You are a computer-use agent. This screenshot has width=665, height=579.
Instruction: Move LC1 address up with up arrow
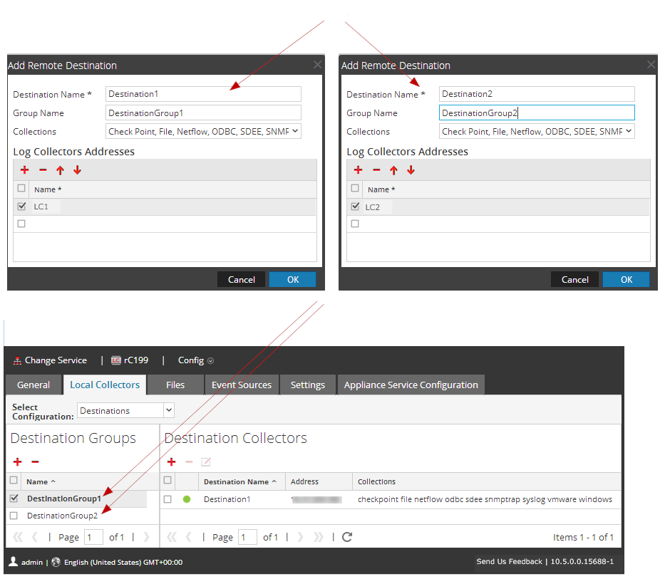pos(60,170)
